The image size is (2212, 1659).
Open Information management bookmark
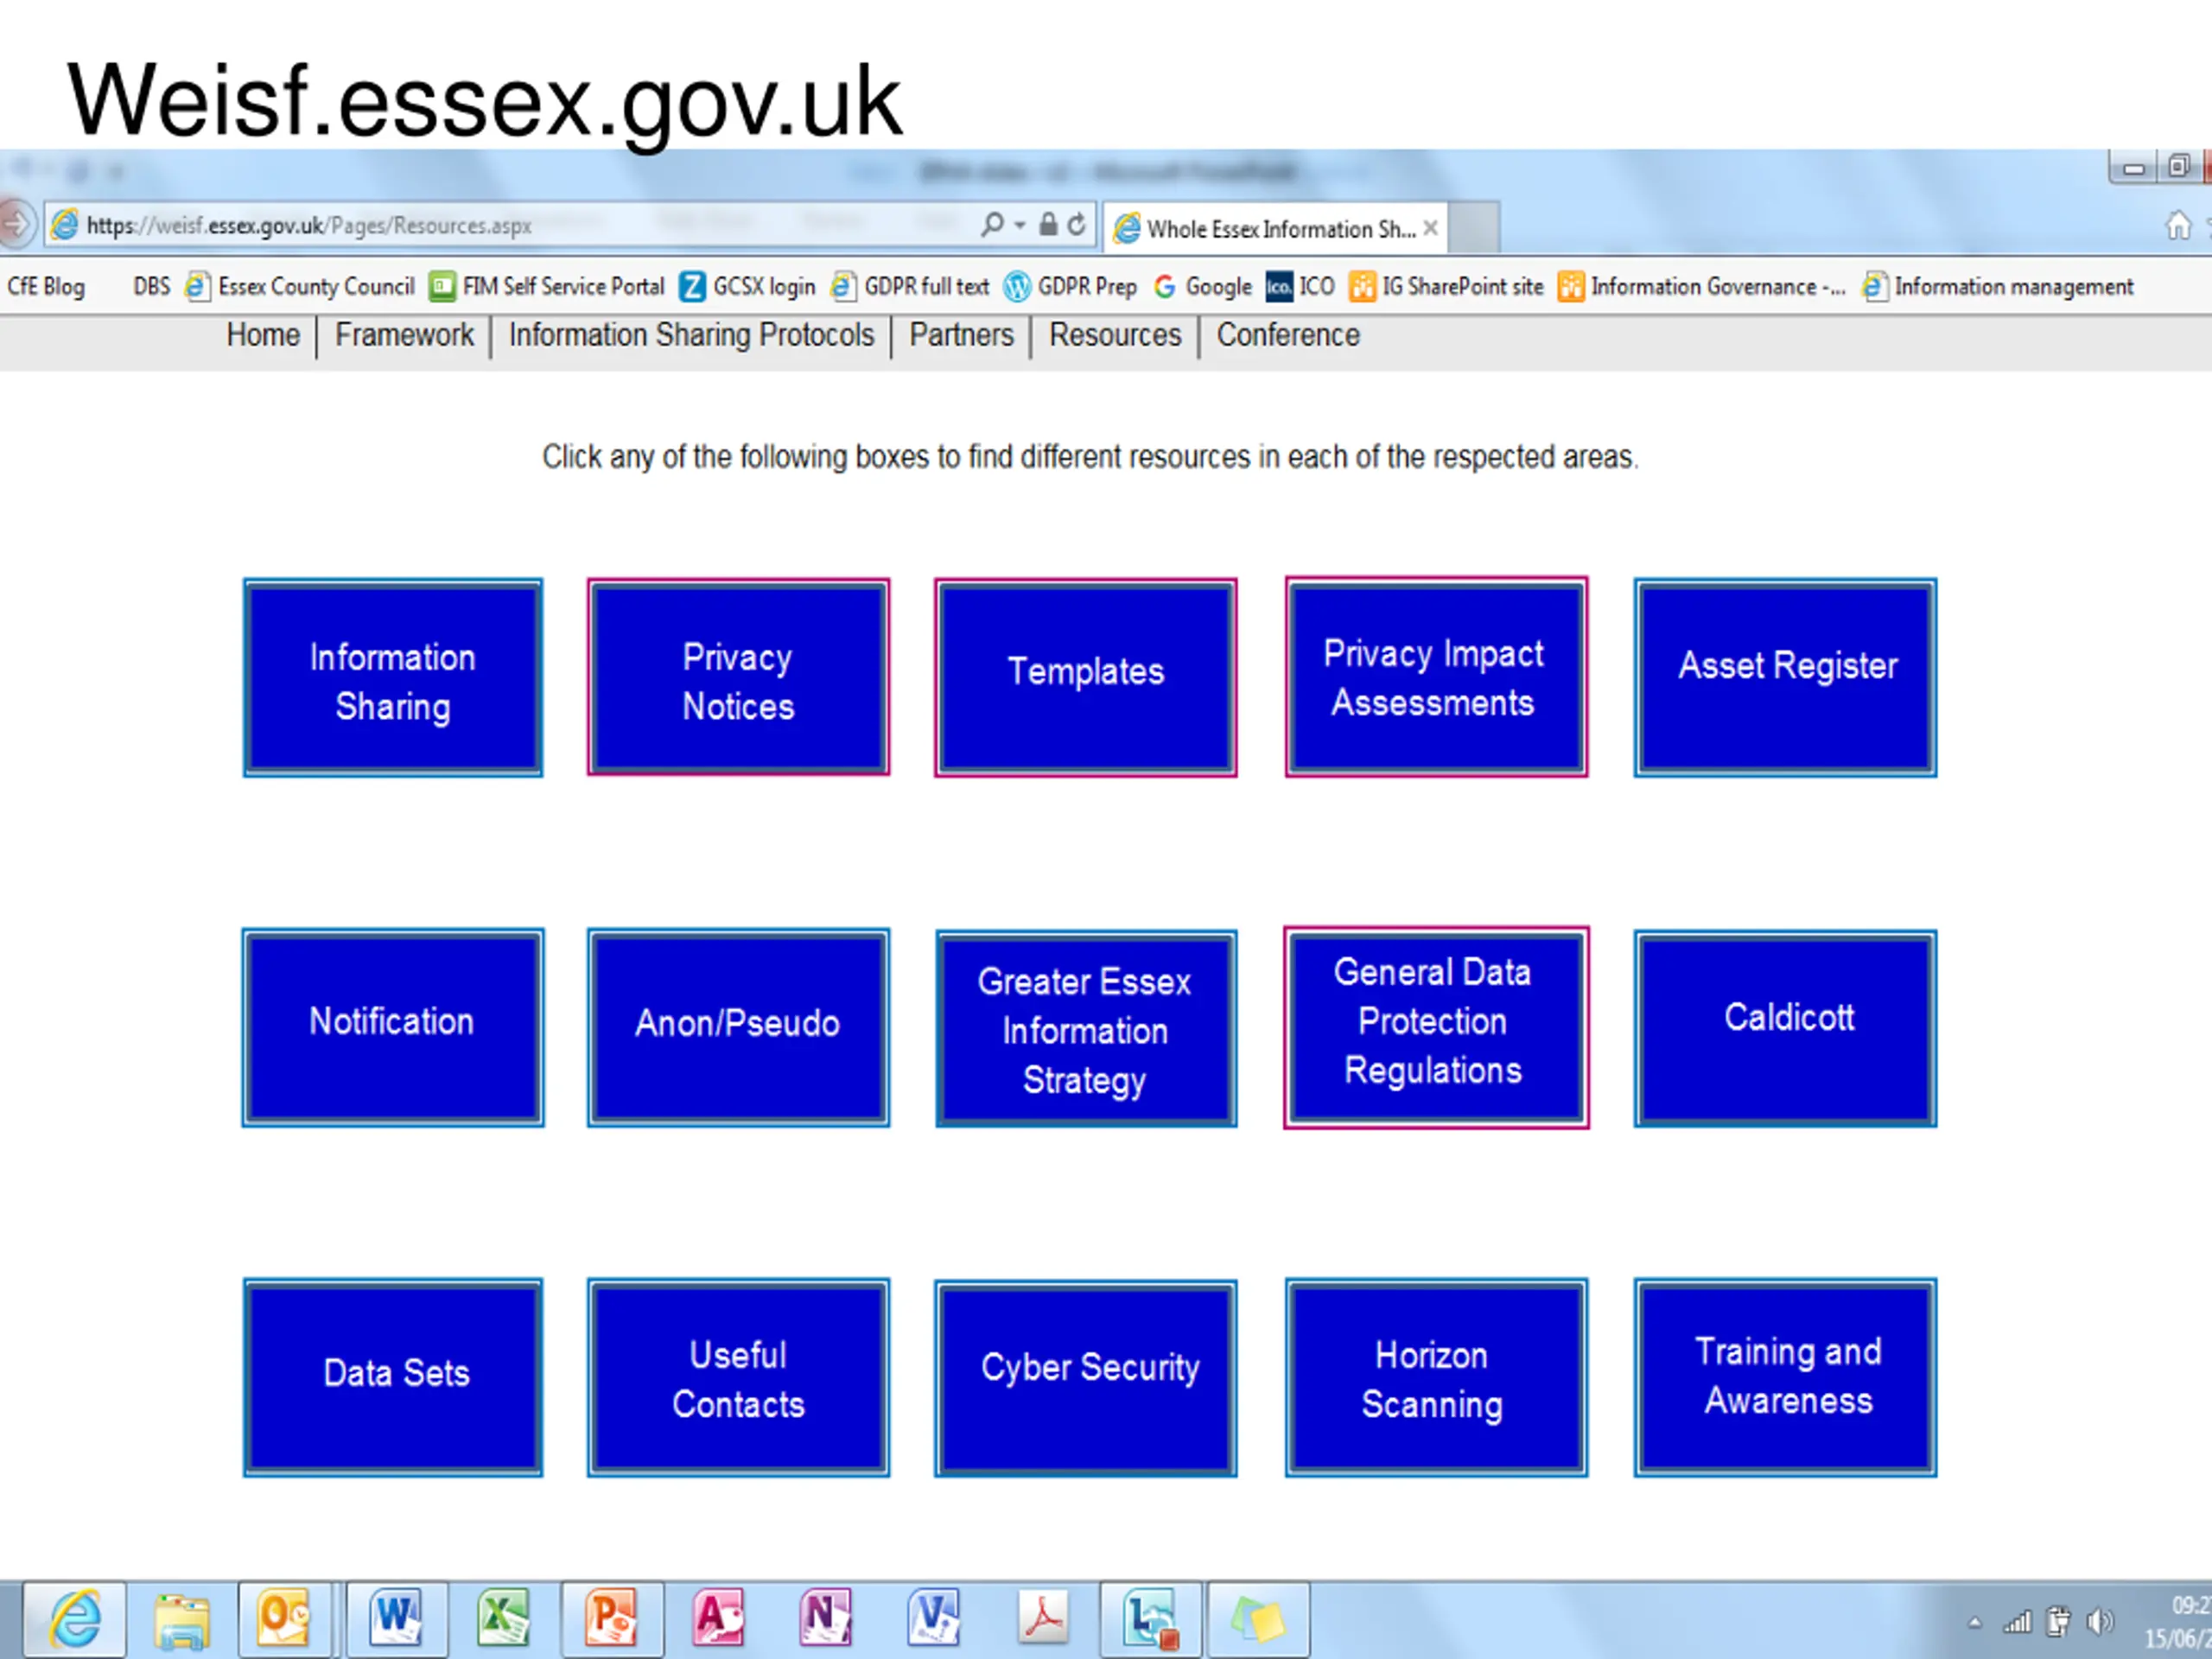pos(1998,287)
